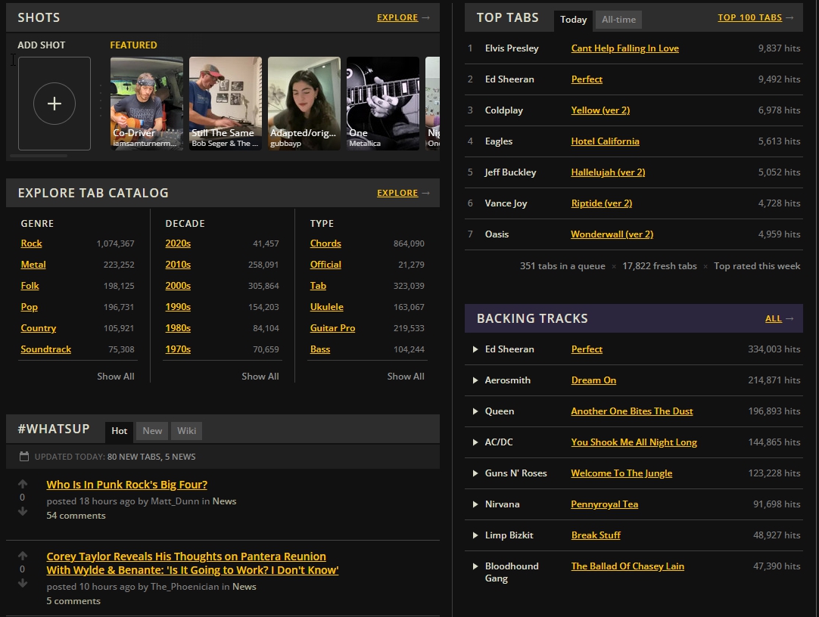Upvote 'Who Is In Punk Rock's Big Four?' post

[x=23, y=483]
